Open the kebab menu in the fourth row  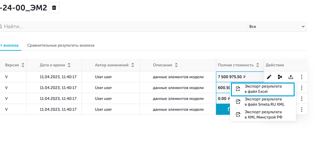coord(302,110)
